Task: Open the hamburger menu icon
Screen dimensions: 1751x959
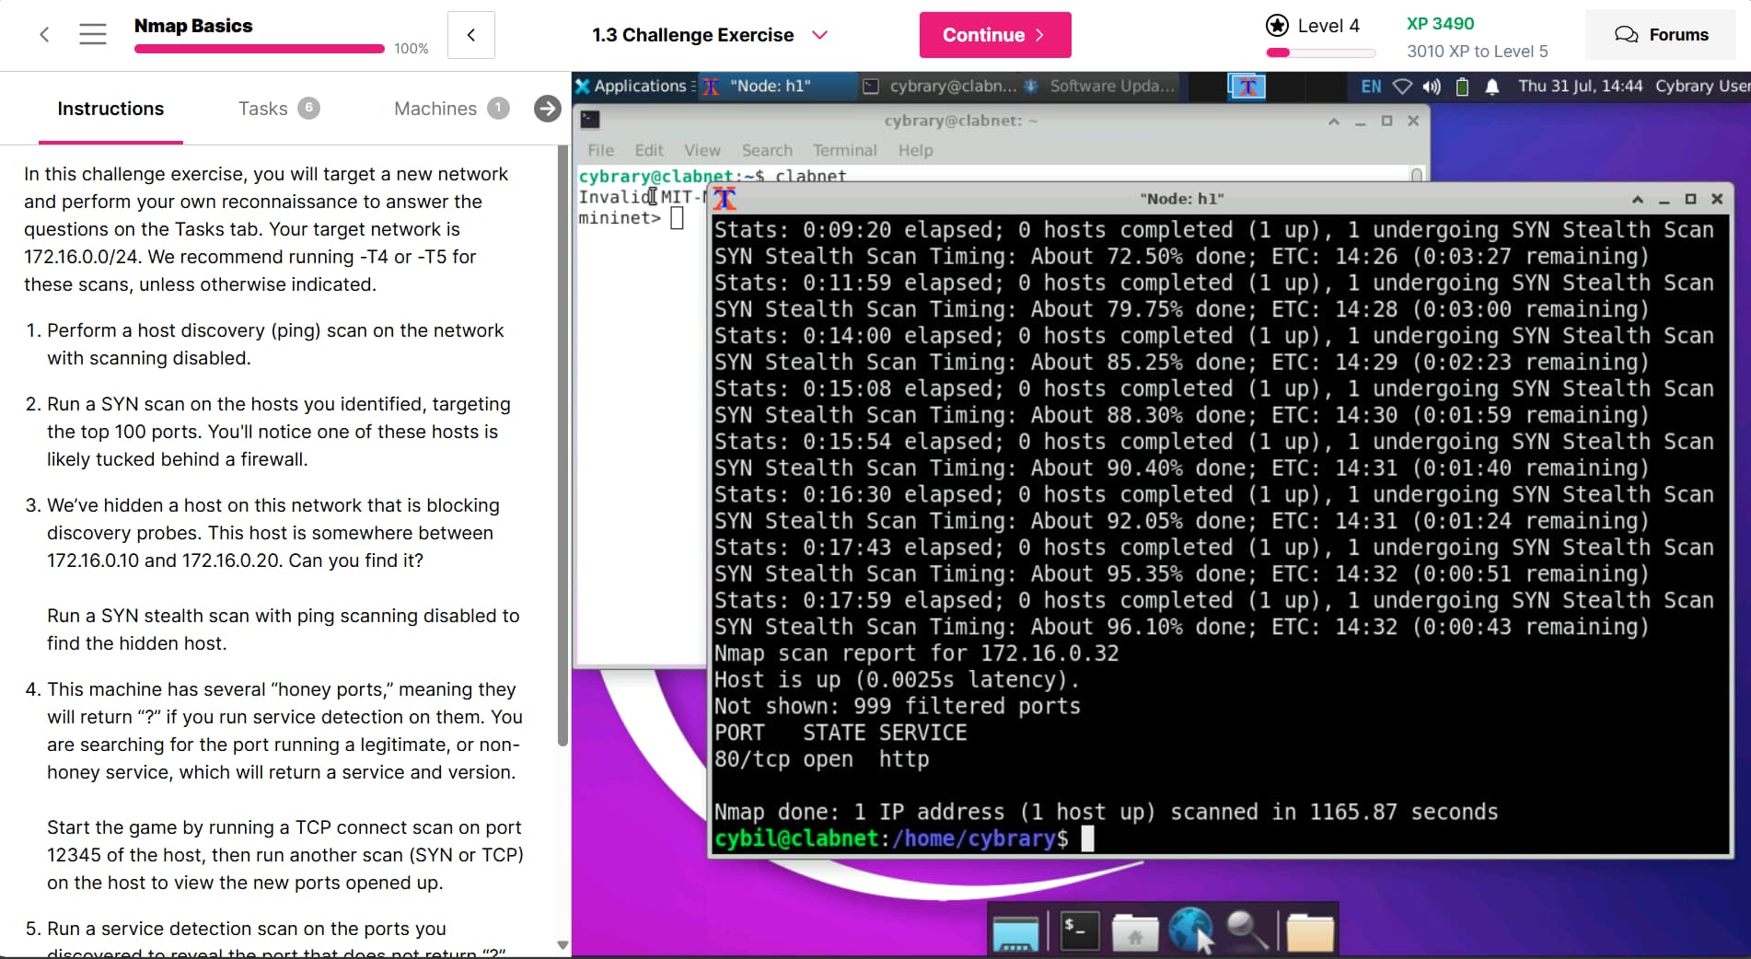Action: (93, 35)
